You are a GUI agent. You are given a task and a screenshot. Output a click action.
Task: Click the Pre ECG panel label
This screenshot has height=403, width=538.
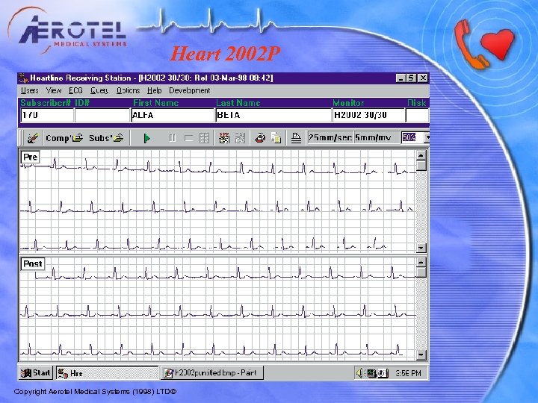30,157
